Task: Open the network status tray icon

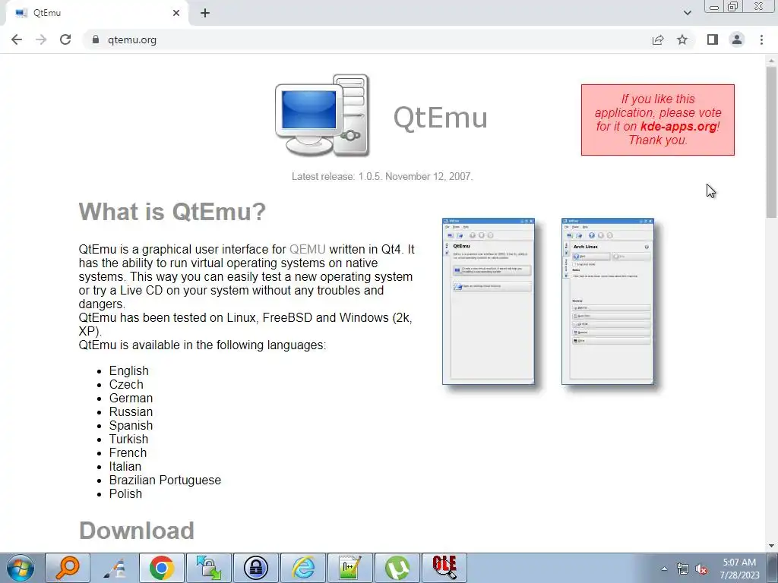Action: (683, 569)
